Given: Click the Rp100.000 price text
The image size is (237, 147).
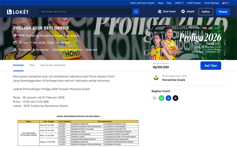Looking at the screenshot, I should tap(161, 67).
